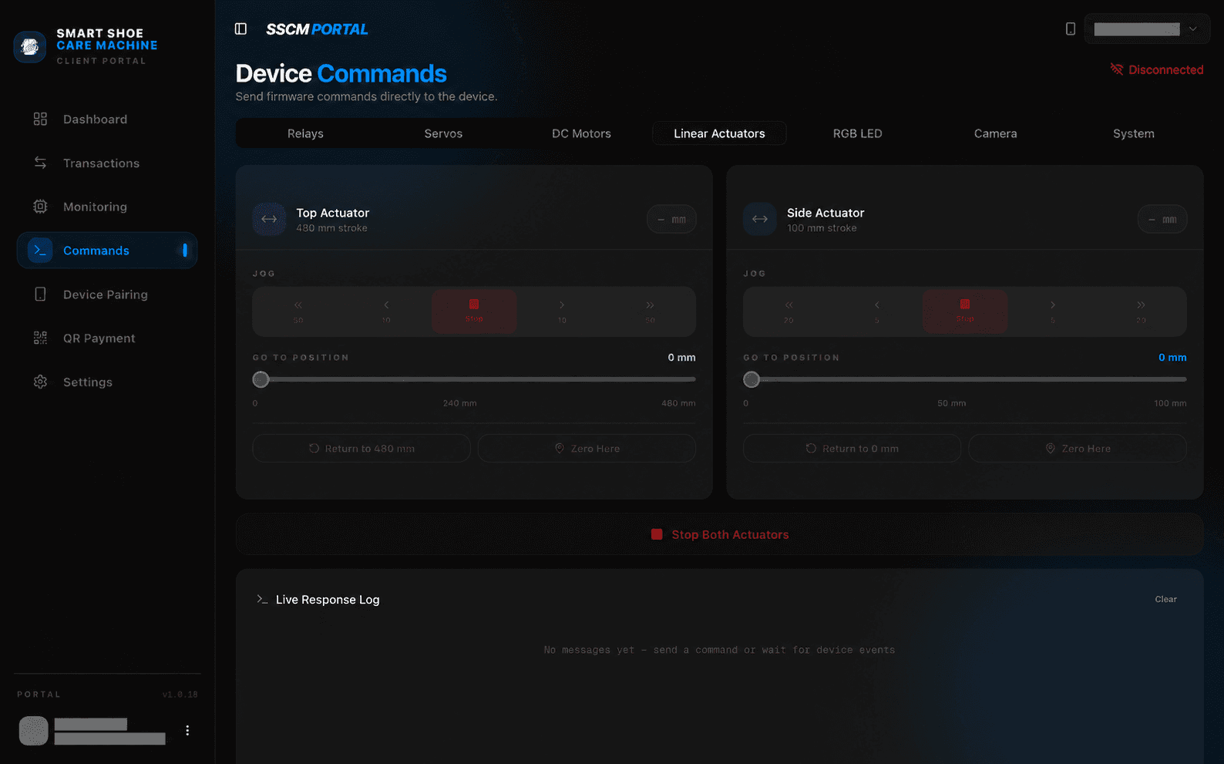This screenshot has height=764, width=1224.
Task: Click Side Actuator Zero Here button
Action: point(1078,449)
